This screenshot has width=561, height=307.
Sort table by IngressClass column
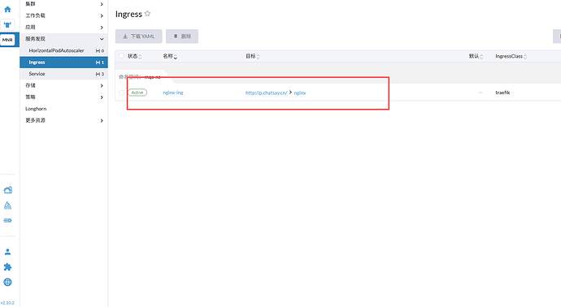point(511,57)
